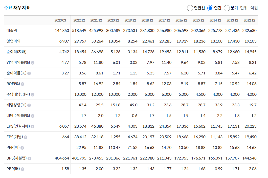Open help icon next to EPS(개별)
This screenshot has width=268, height=178.
coord(26,137)
